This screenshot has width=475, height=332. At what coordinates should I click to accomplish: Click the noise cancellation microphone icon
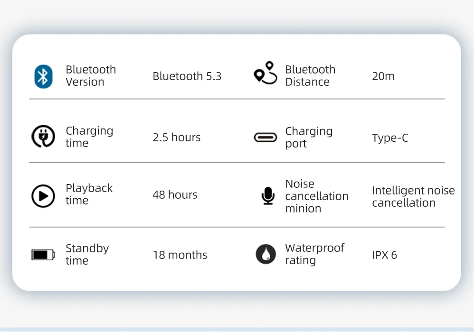tap(268, 195)
